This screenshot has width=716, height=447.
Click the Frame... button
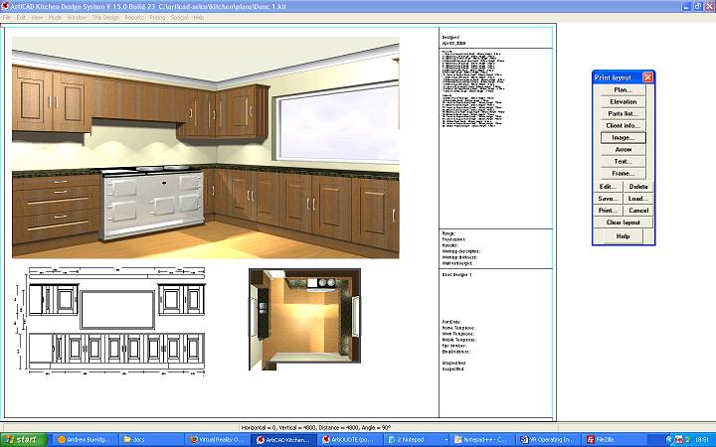623,174
